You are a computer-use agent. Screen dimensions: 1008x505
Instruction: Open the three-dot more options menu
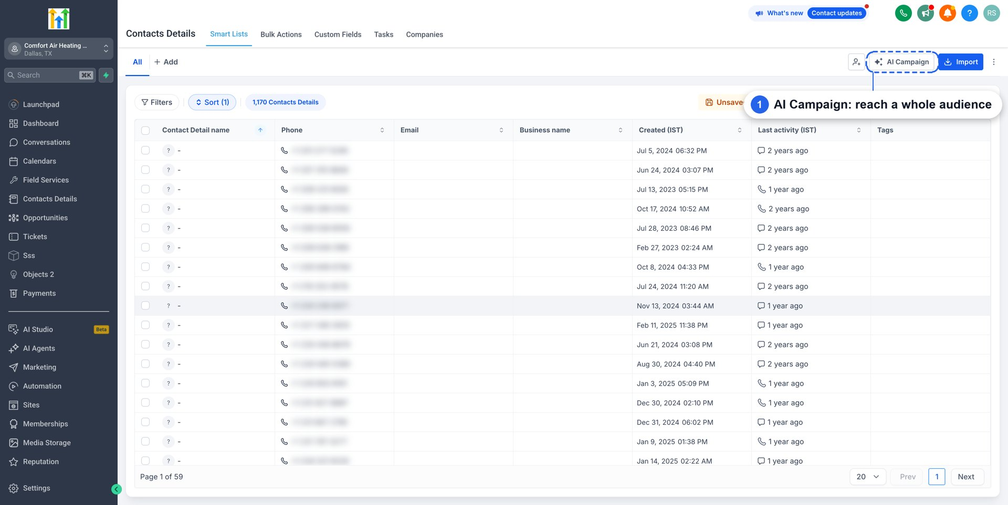pos(993,62)
